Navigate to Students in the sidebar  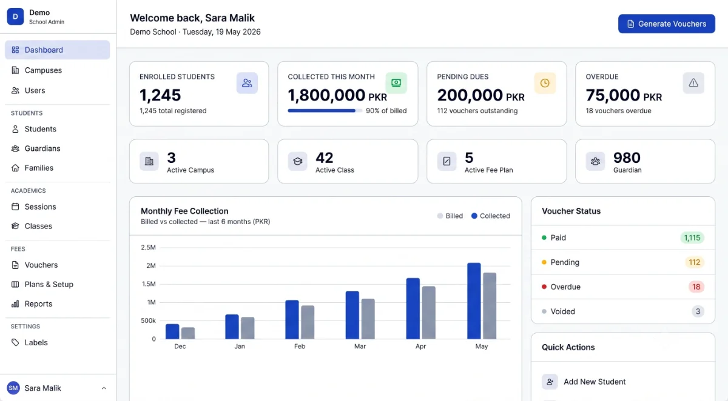coord(58,129)
